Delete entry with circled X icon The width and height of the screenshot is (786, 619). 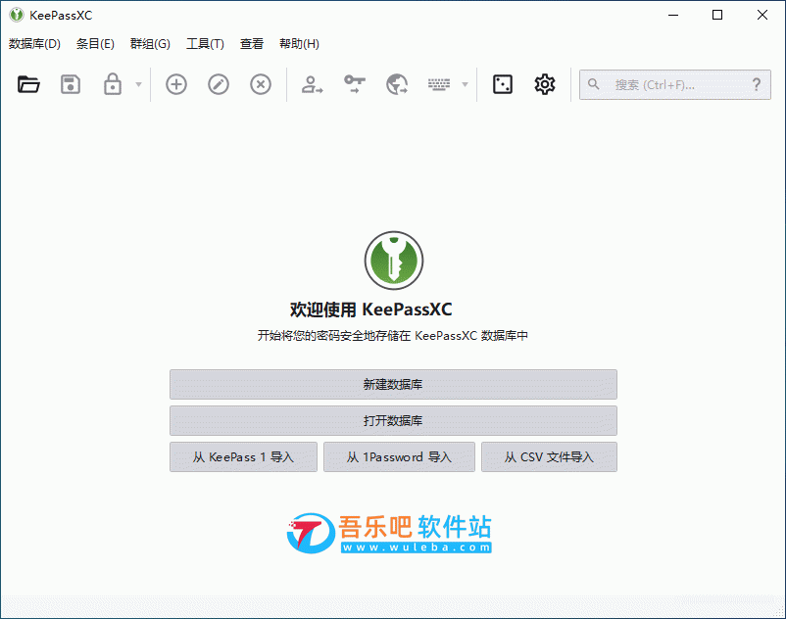point(261,84)
